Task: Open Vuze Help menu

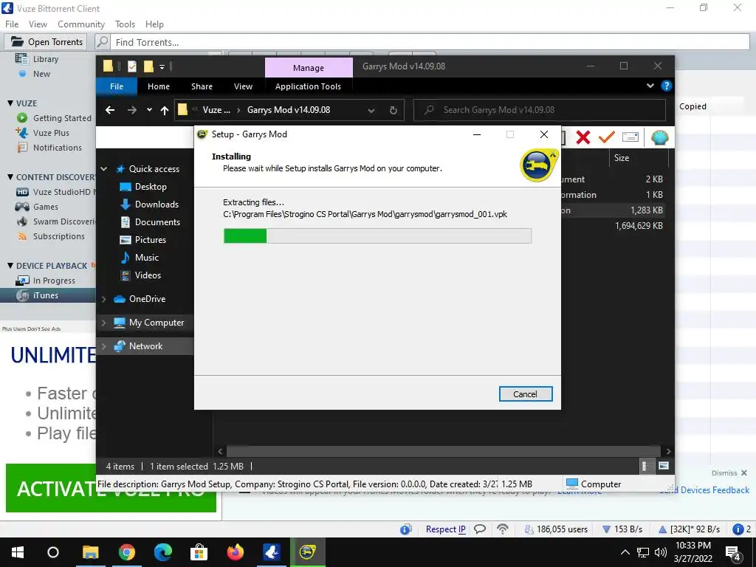Action: [154, 24]
